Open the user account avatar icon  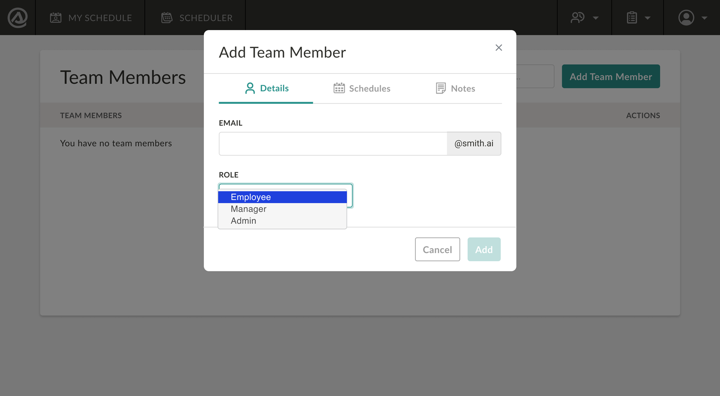click(686, 18)
